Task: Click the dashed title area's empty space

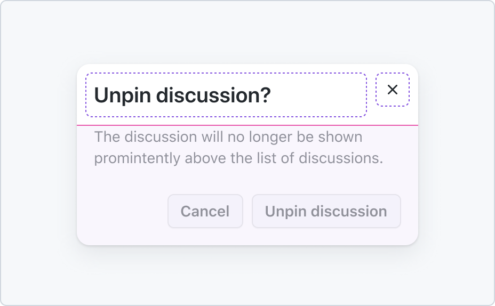Action: (319, 95)
